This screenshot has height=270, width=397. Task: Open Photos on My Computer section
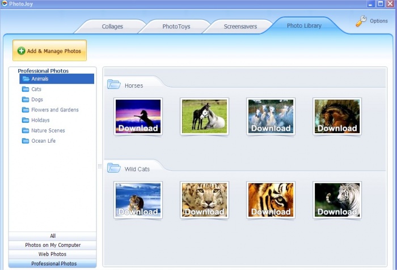click(x=52, y=245)
